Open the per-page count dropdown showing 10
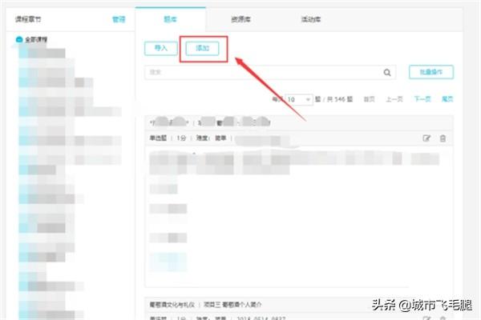 click(x=299, y=99)
